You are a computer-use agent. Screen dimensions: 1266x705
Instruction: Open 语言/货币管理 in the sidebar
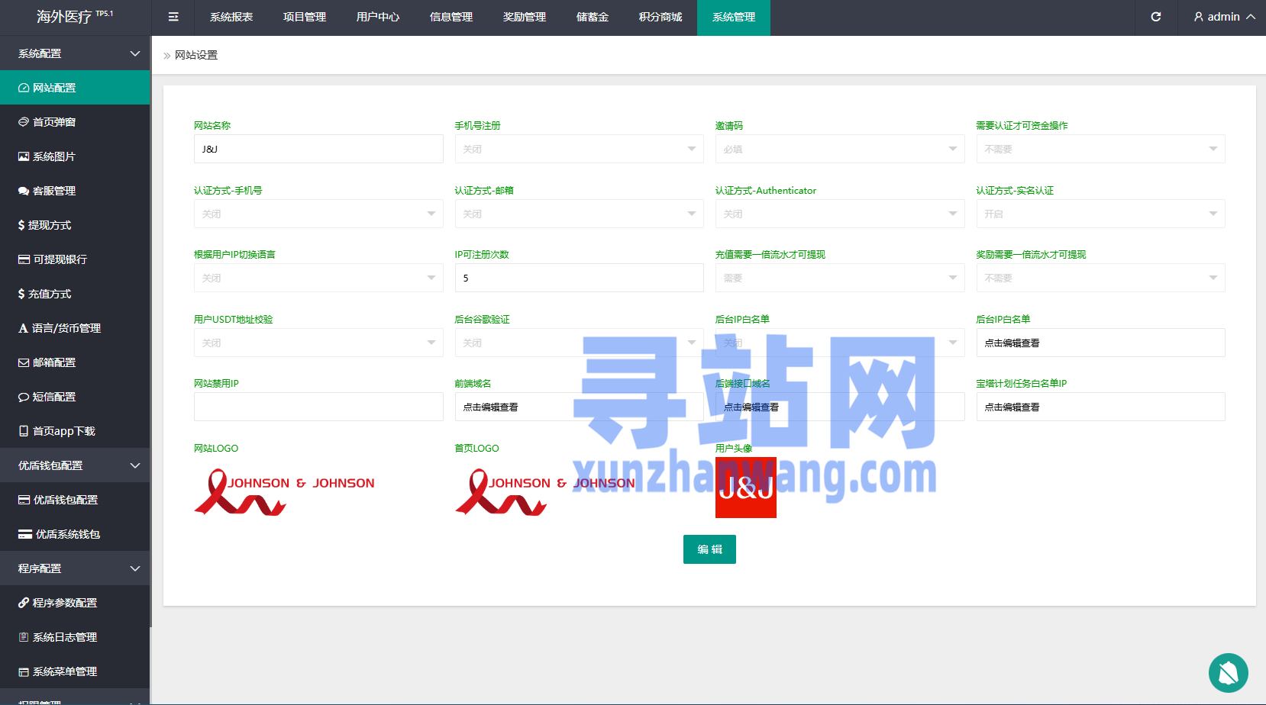75,328
